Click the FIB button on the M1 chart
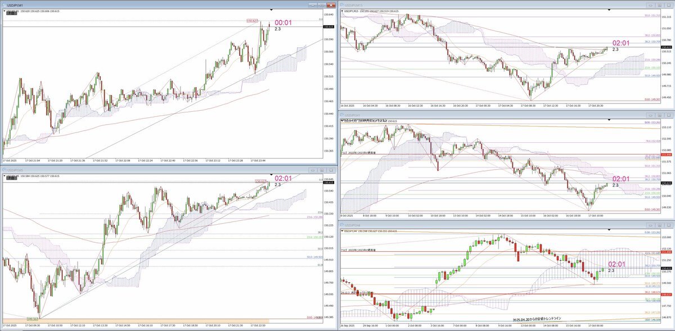675x331 pixels. pyautogui.click(x=12, y=13)
